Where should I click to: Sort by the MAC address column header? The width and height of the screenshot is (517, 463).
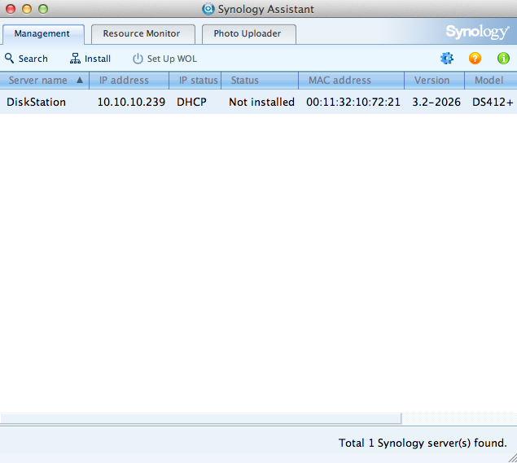coord(351,81)
